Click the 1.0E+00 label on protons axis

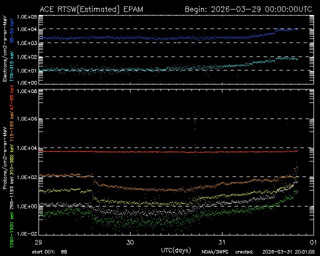(x=27, y=206)
